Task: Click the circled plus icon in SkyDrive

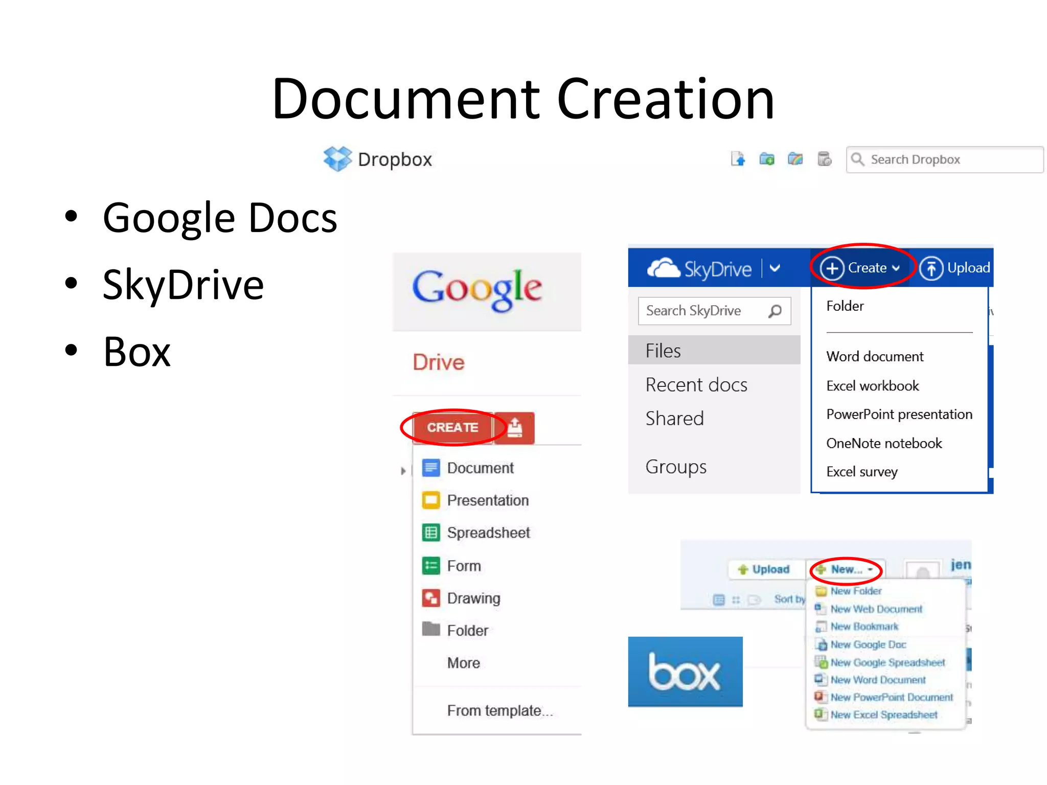Action: click(x=832, y=268)
